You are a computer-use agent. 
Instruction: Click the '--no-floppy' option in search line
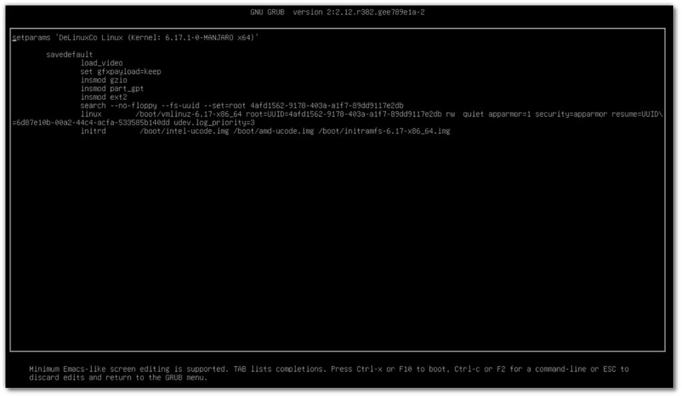point(133,106)
